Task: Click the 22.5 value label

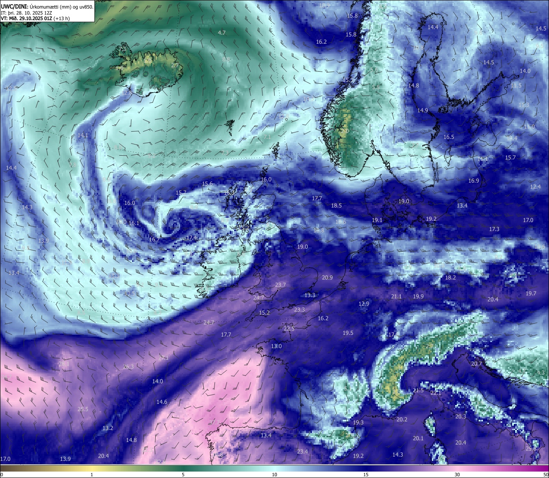Action: [x=289, y=329]
